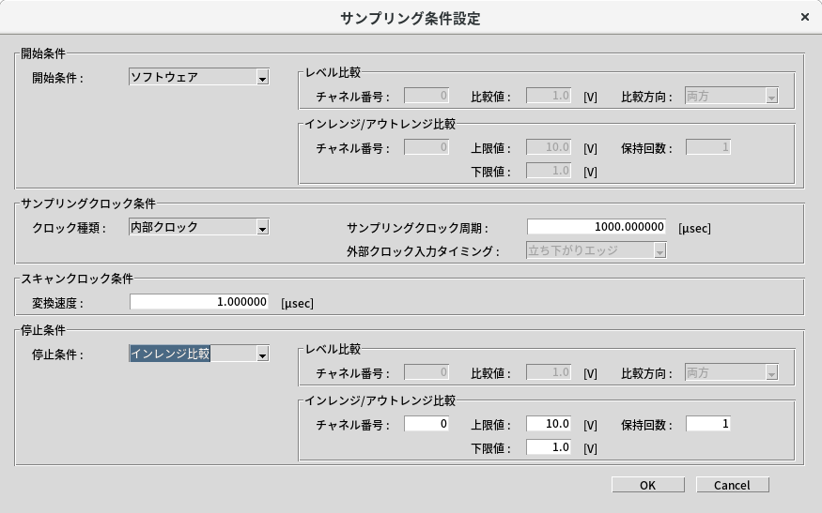Close the サンプリング条件設定 dialog
The image size is (822, 513).
804,18
